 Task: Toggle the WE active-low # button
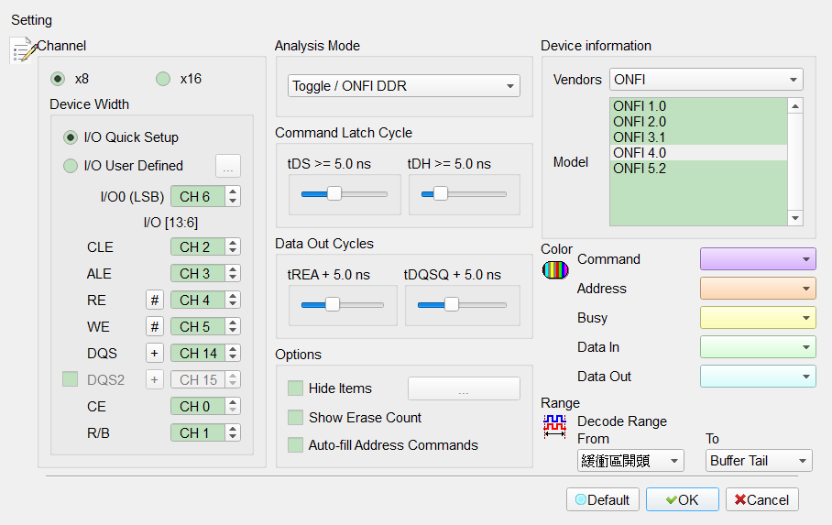(155, 326)
